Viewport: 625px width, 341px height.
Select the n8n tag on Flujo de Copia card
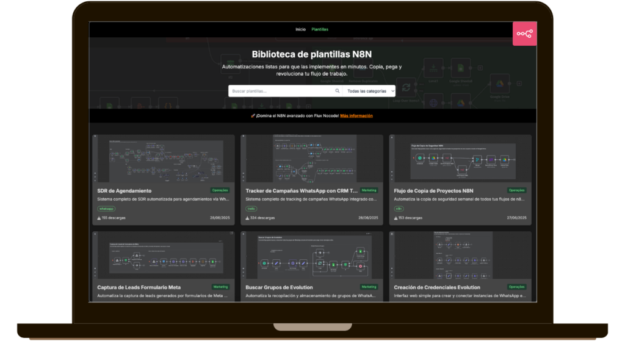[399, 209]
